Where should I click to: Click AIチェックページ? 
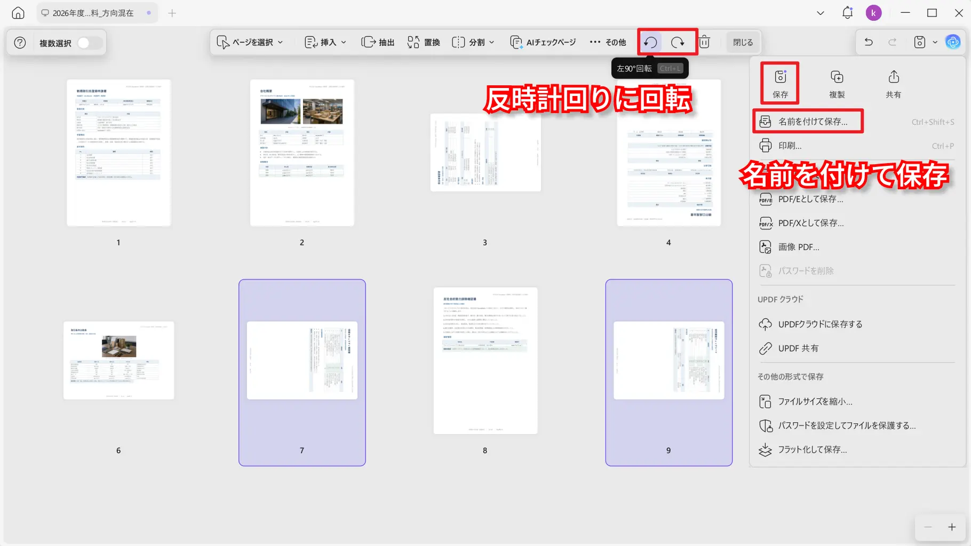[x=543, y=42]
